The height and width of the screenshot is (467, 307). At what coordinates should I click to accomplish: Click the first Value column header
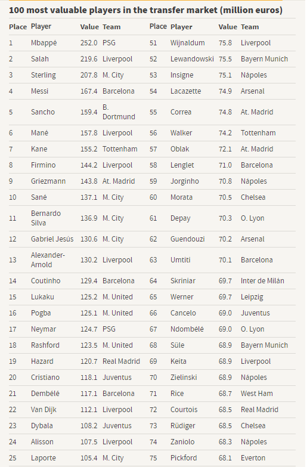pos(89,27)
